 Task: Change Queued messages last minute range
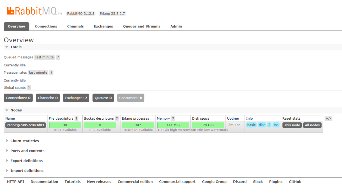click(x=45, y=57)
